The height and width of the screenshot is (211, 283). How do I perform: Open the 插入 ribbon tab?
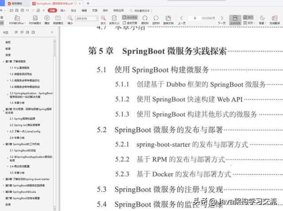(63, 11)
